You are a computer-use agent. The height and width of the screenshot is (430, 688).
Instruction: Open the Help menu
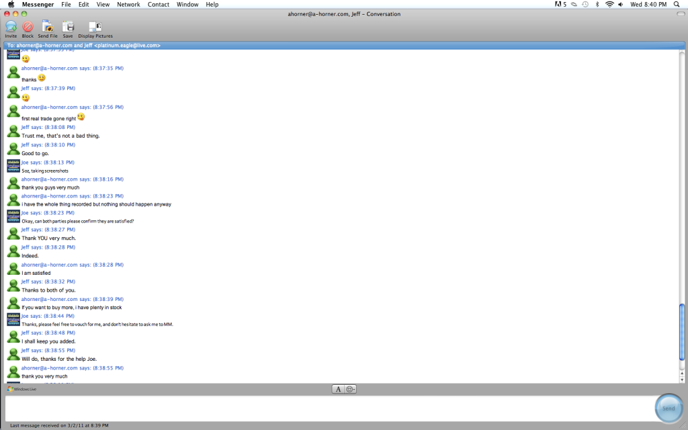[212, 5]
